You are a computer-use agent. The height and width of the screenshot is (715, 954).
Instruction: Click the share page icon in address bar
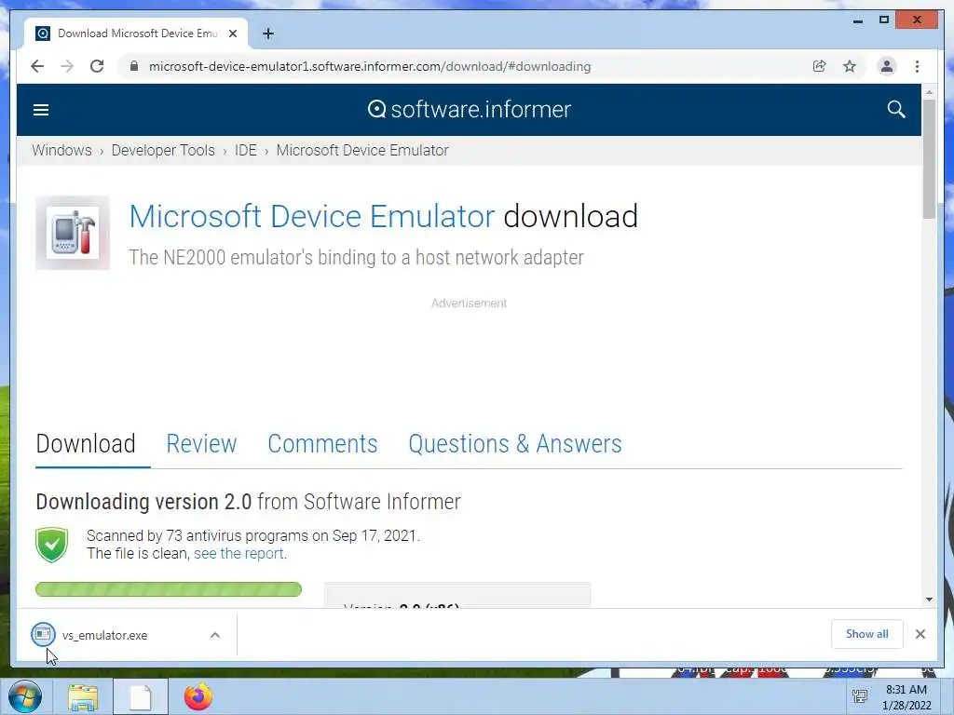pos(820,66)
